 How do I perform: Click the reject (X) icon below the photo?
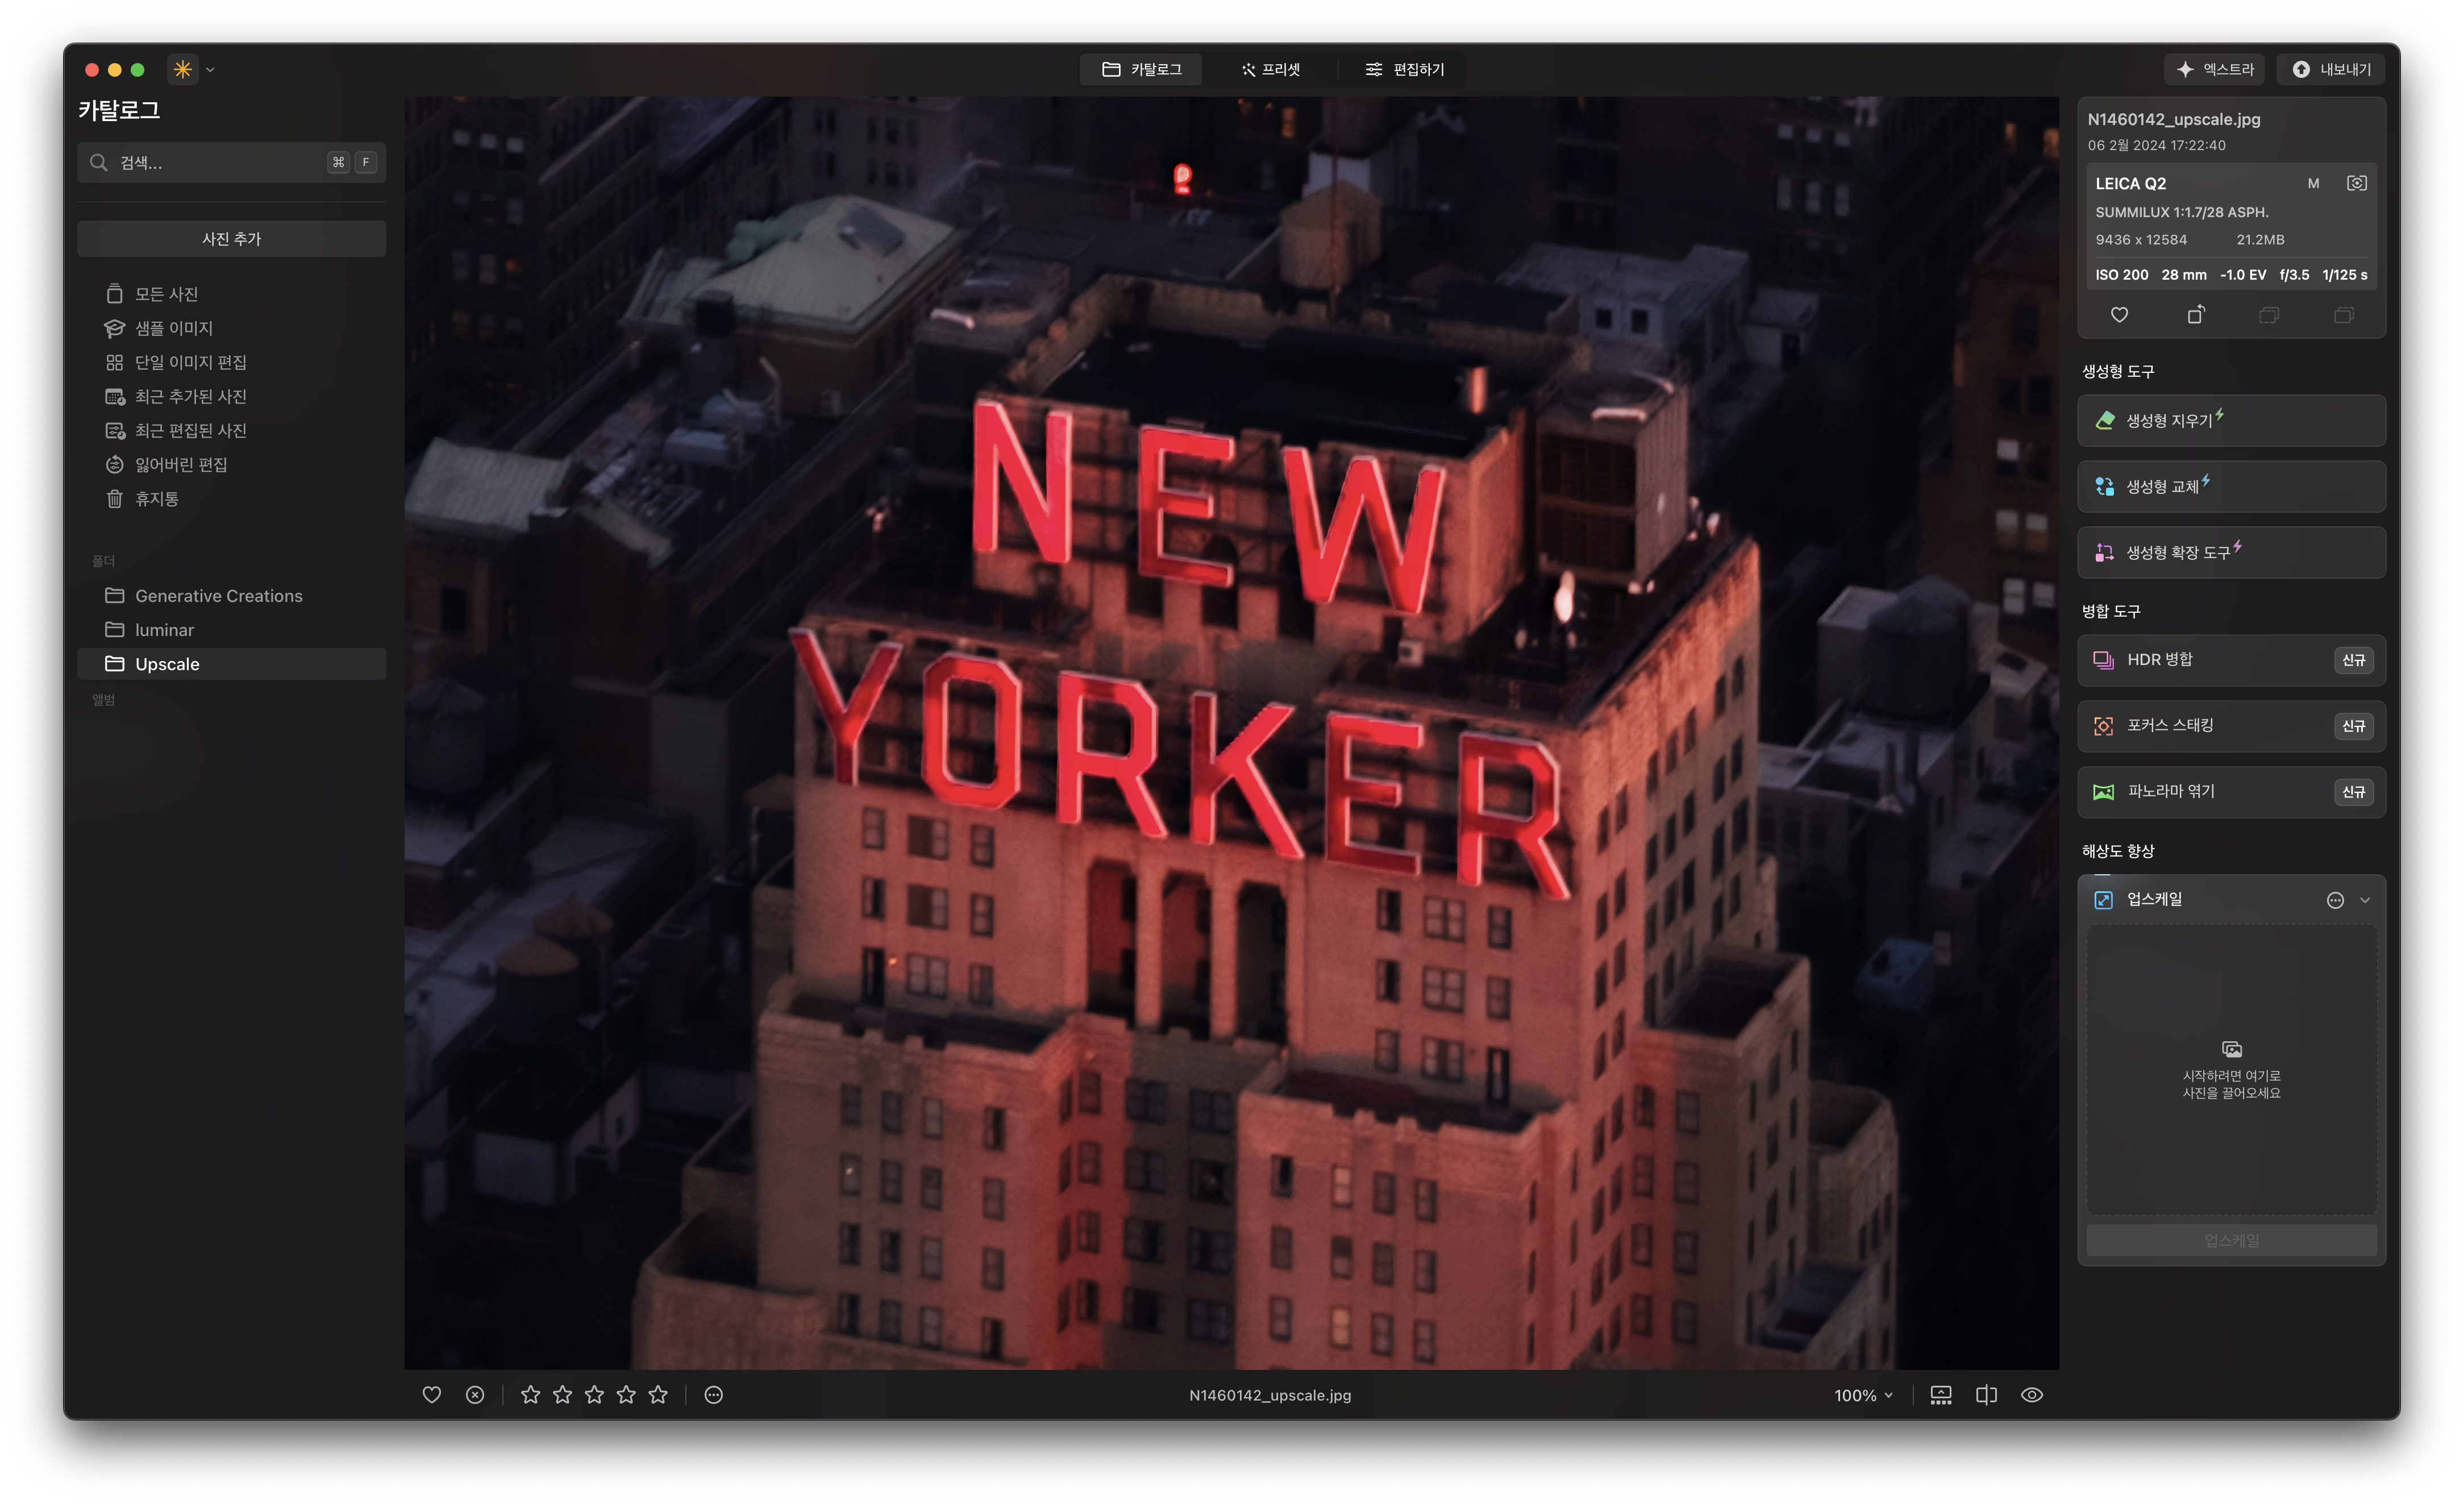[x=475, y=1395]
